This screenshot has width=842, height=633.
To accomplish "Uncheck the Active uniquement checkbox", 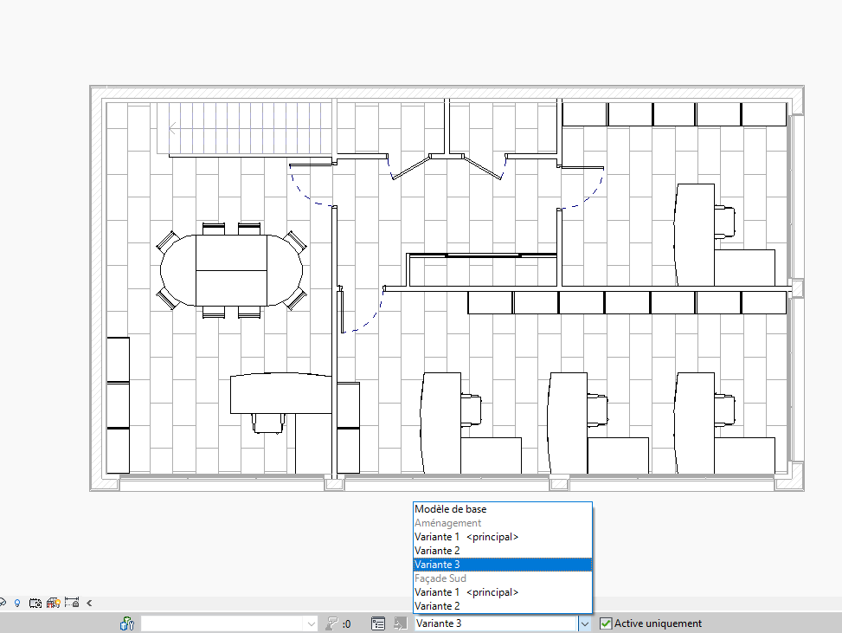I will 606,623.
